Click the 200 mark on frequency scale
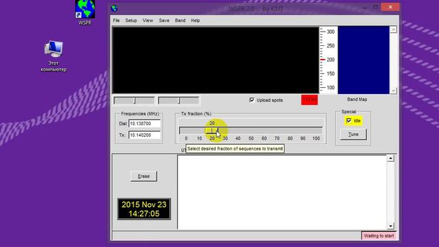The width and height of the screenshot is (439, 247). pyautogui.click(x=331, y=60)
